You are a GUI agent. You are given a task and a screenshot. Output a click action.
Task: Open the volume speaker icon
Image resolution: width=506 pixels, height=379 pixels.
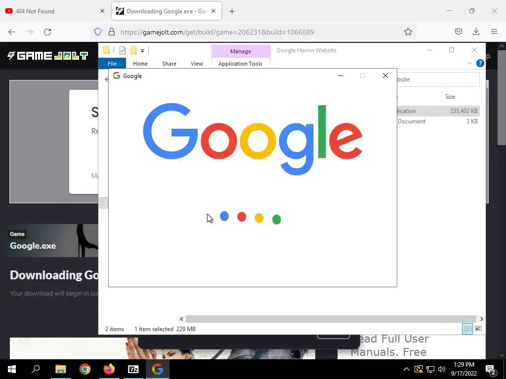(x=442, y=369)
